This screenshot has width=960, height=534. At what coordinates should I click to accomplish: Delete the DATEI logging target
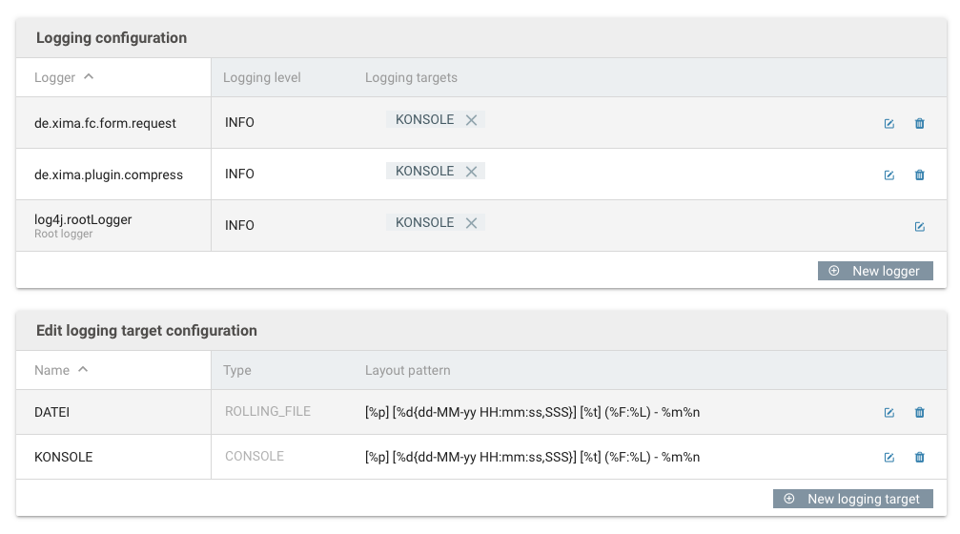920,413
